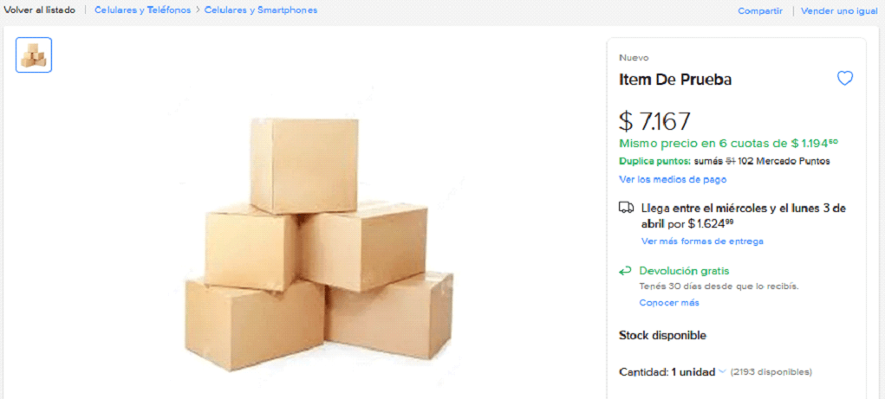Select the boxes product thumbnail
The height and width of the screenshot is (399, 885).
(x=34, y=55)
